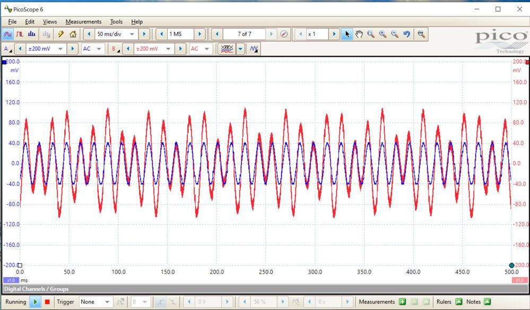530x310 pixels.
Task: Click the teal time ruler handle
Action: coord(511,265)
